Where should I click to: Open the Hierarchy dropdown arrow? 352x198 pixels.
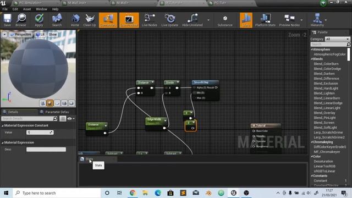pos(326,20)
